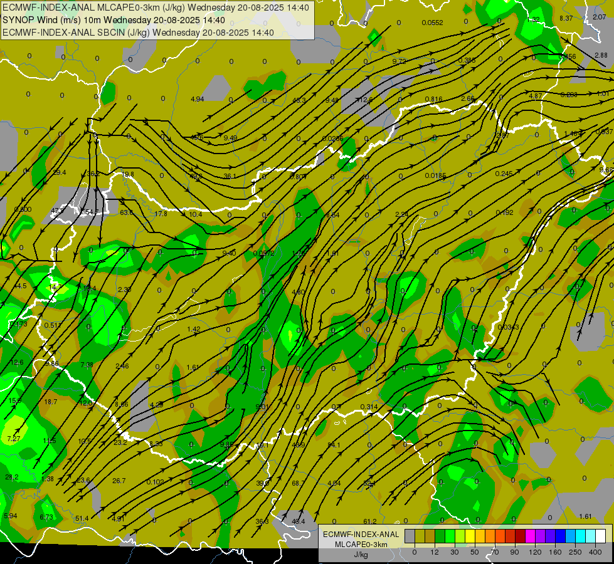Click the legend tick label 90
The image size is (614, 564).
[x=514, y=552]
